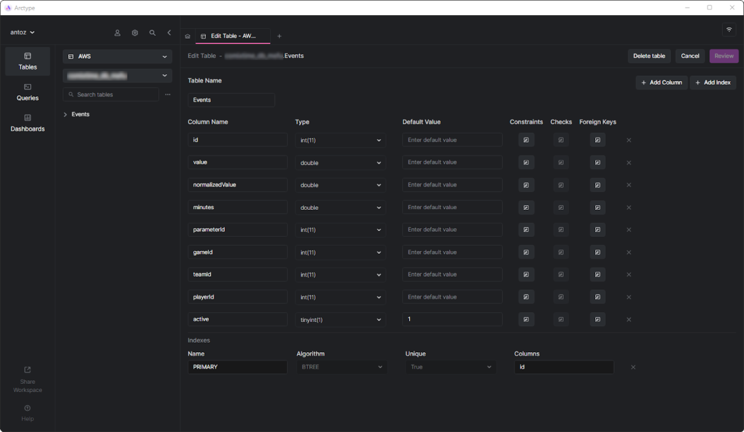Click the PRIMARY index name field
The image size is (744, 432).
pos(237,367)
